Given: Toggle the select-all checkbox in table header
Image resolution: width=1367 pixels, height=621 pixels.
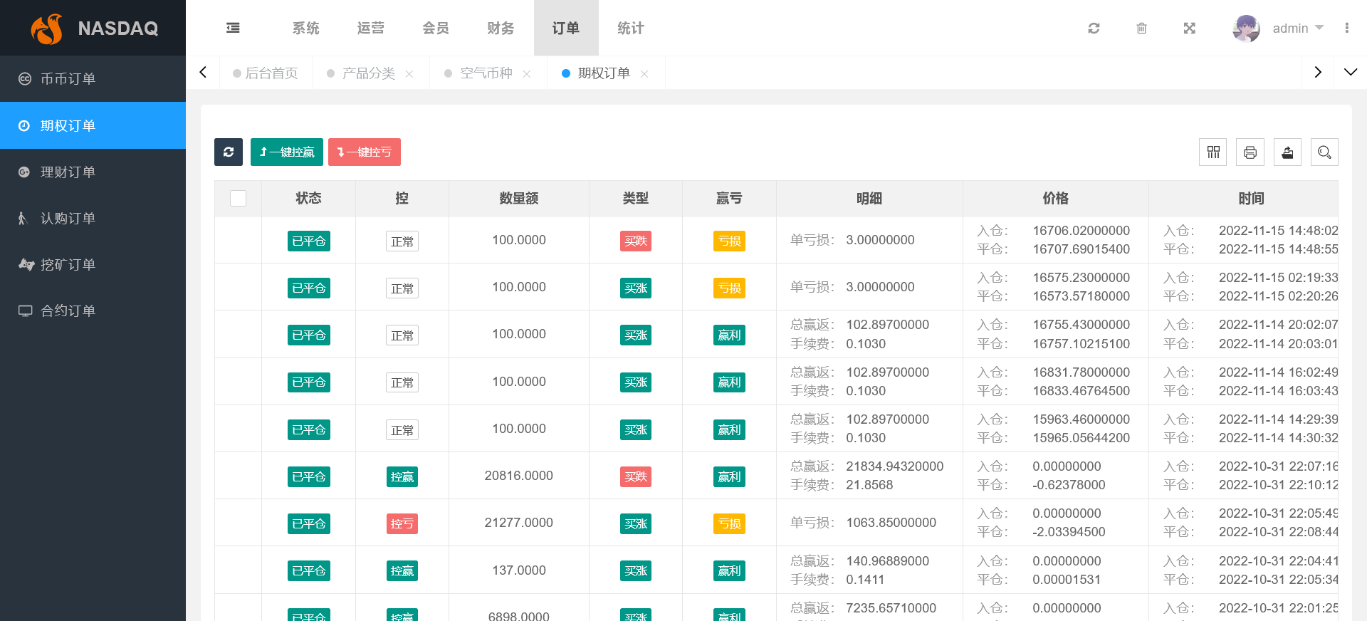Looking at the screenshot, I should coord(239,199).
